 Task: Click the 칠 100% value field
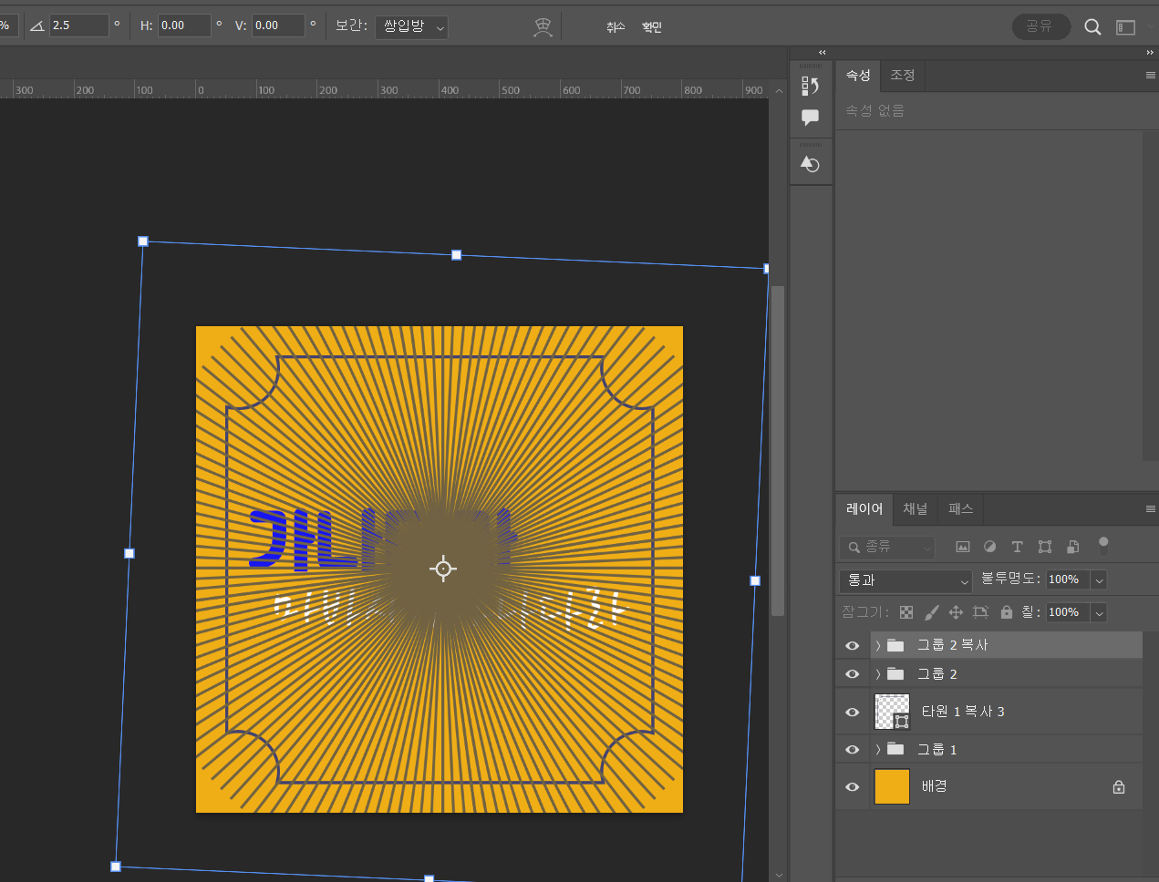click(x=1068, y=612)
